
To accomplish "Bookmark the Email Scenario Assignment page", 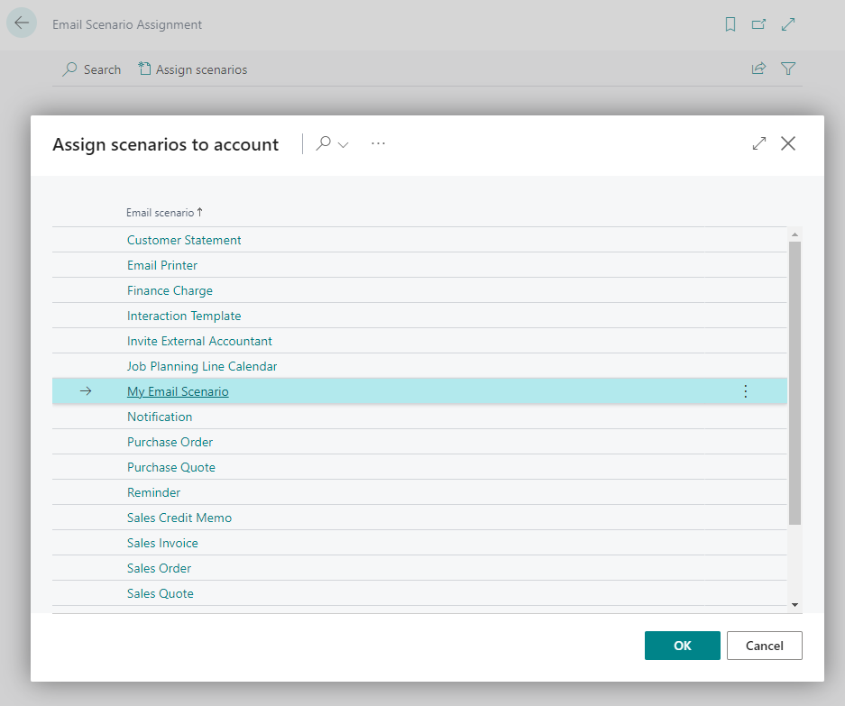I will point(730,24).
